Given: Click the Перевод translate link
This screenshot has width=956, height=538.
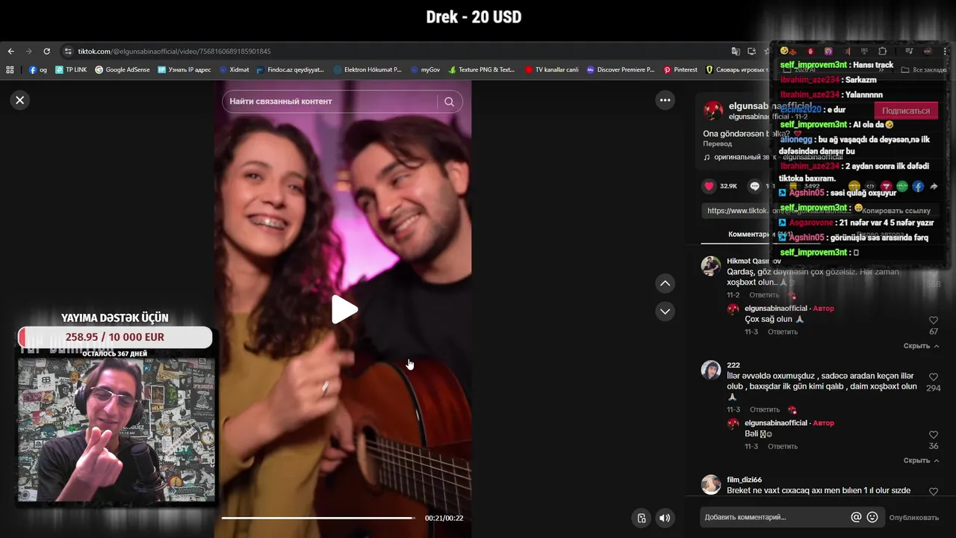Looking at the screenshot, I should 718,143.
